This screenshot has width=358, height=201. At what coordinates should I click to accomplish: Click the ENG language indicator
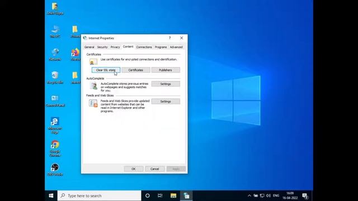click(276, 195)
